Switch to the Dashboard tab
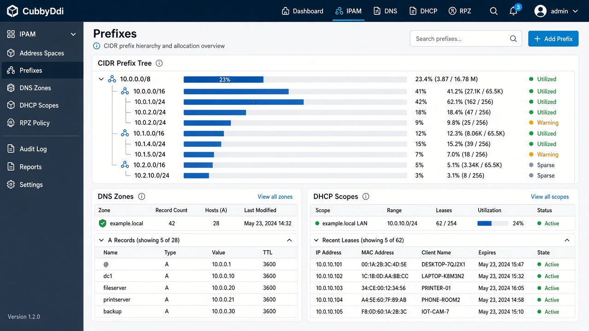Viewport: 589px width, 331px height. pos(302,11)
